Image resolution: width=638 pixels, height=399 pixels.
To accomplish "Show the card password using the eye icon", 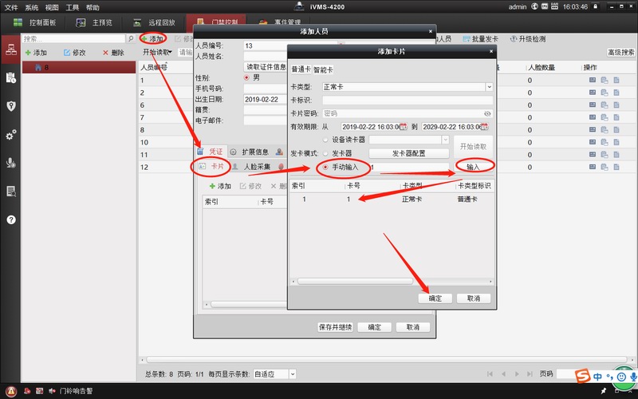I will tap(487, 113).
